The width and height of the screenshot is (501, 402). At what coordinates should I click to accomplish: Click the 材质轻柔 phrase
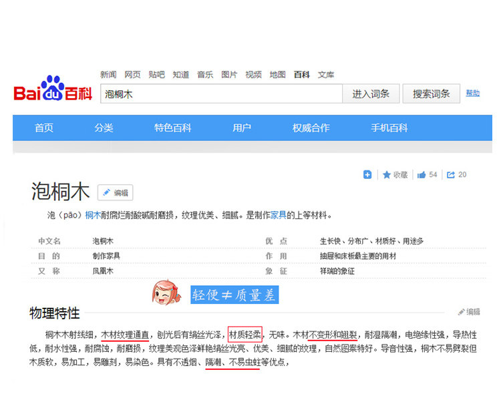click(x=245, y=335)
